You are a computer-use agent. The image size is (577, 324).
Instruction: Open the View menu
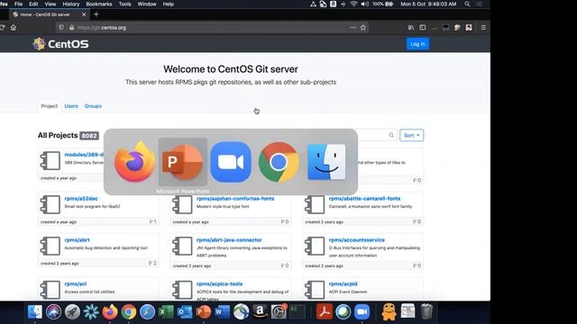coord(50,4)
